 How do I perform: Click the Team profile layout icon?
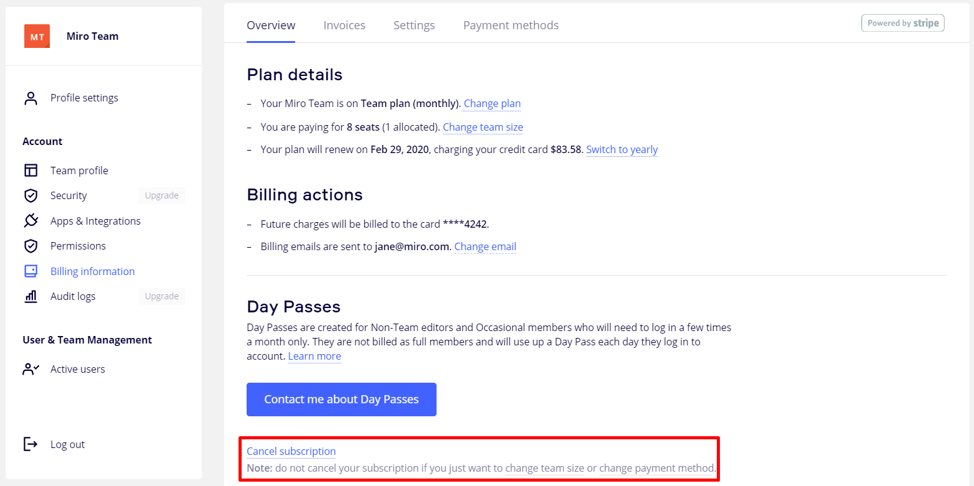tap(31, 171)
